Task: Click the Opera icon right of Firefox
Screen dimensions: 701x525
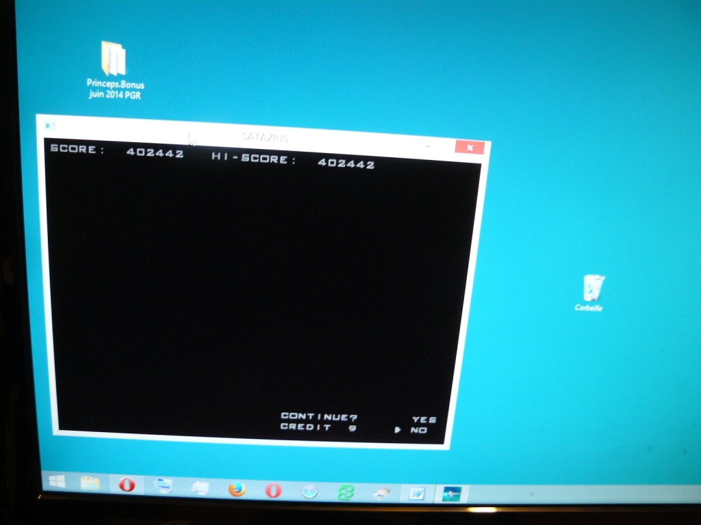Action: coord(273,490)
